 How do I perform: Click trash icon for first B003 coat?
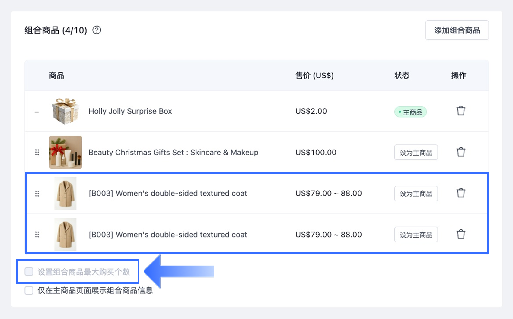pos(461,193)
